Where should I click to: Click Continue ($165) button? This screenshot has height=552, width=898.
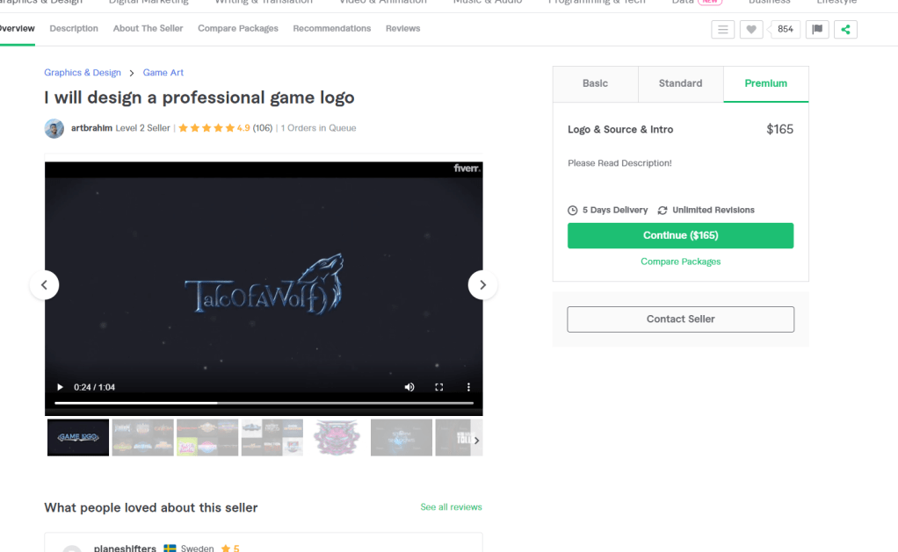click(680, 235)
